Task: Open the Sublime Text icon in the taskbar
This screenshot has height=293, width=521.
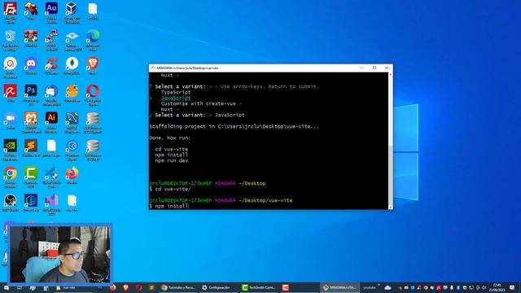Action: coord(152,287)
